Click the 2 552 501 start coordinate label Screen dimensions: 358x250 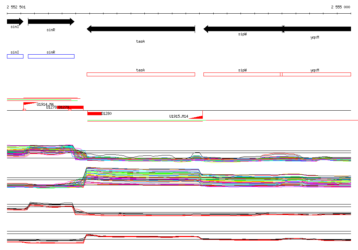coord(16,7)
